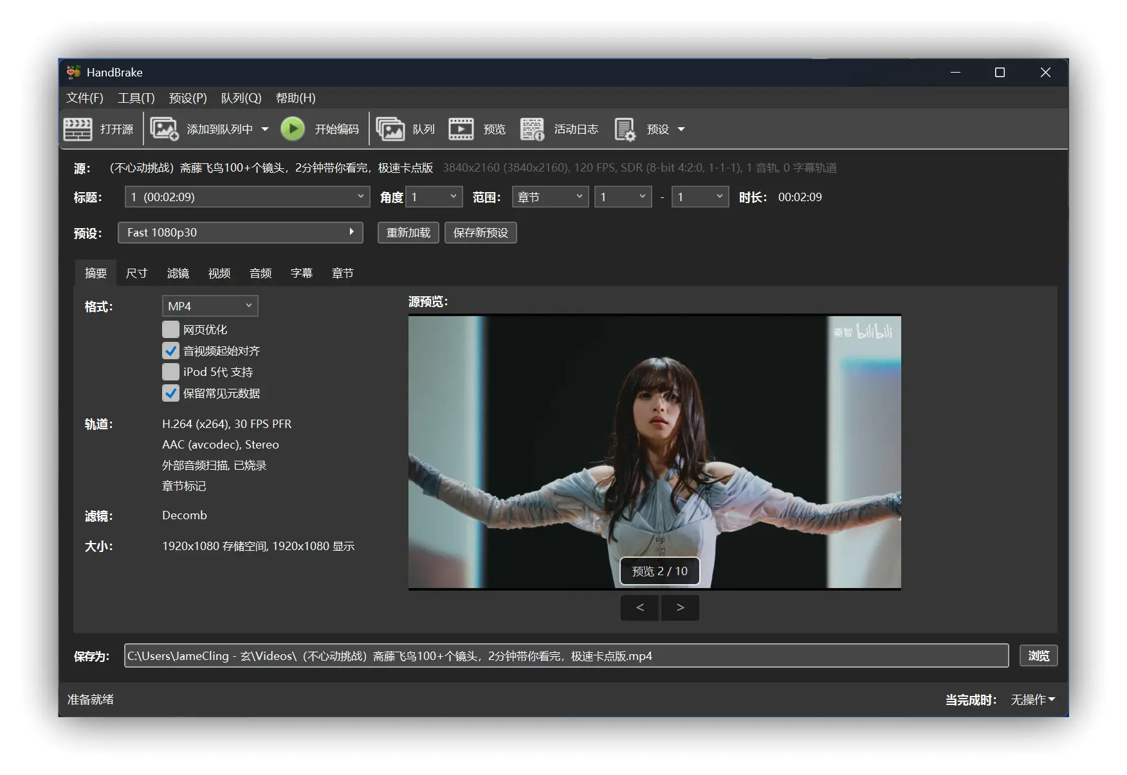
Task: Maximize the HandBrake window
Action: pos(1000,73)
